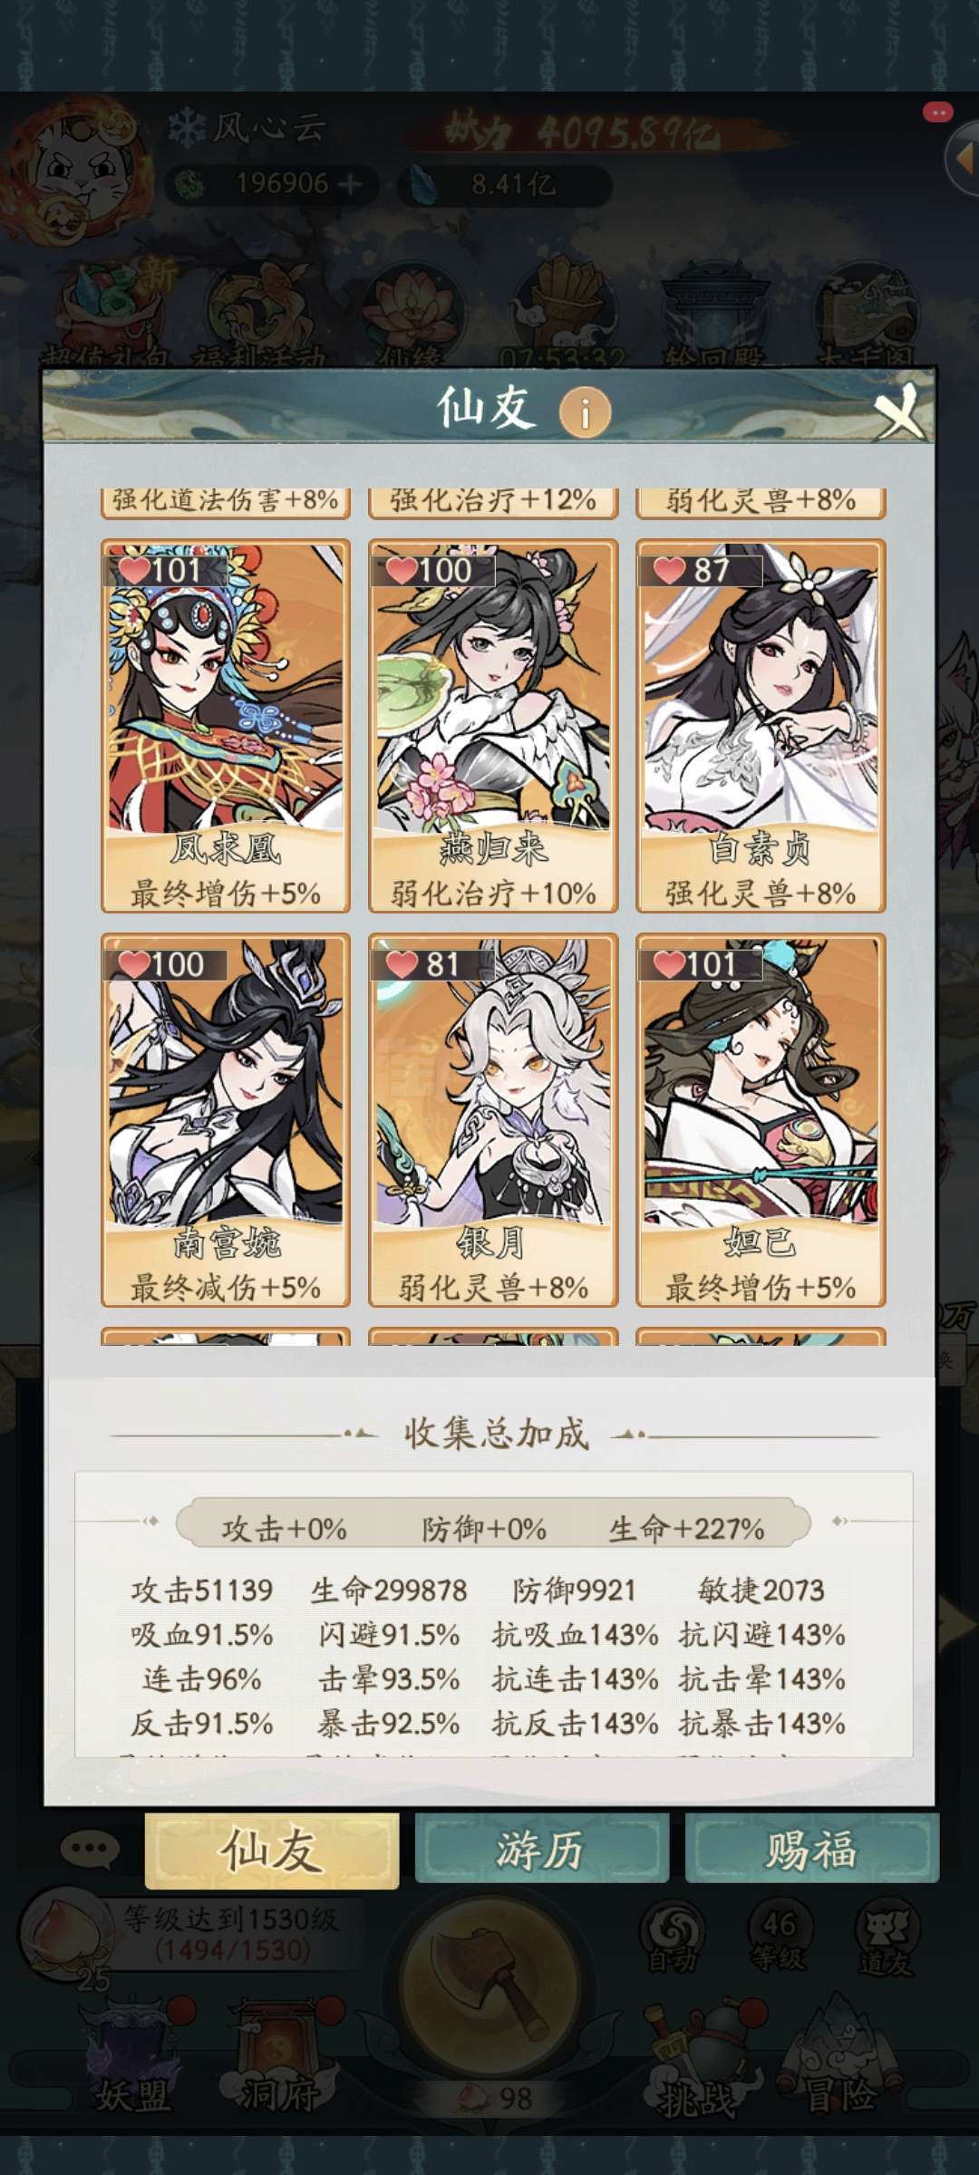This screenshot has height=2175, width=979.
Task: Open the 道友 icon
Action: tap(887, 1938)
